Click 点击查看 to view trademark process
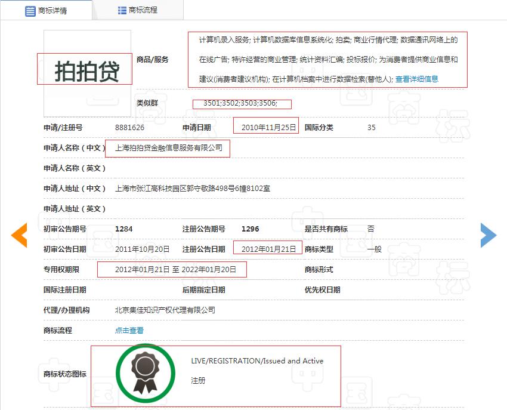This screenshot has width=507, height=410. tap(129, 330)
